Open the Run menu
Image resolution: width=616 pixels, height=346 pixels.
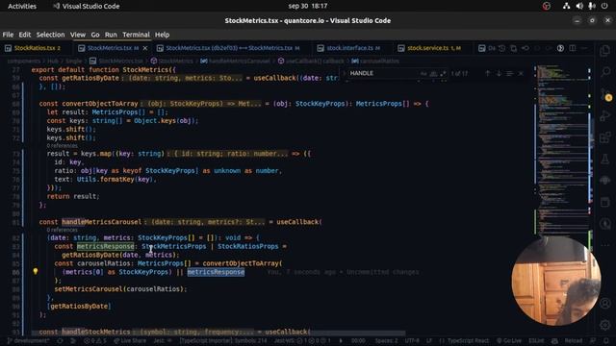click(111, 35)
